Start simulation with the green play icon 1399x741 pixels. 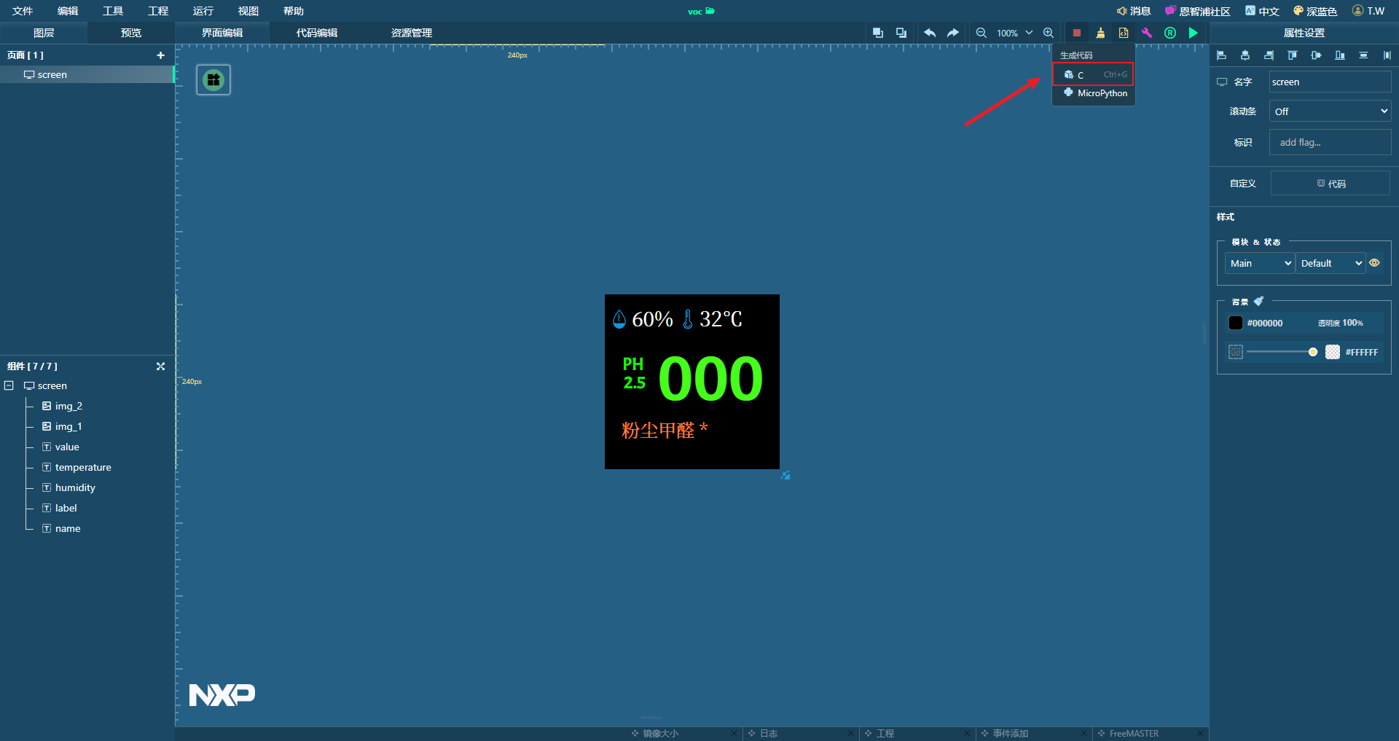click(x=1193, y=33)
